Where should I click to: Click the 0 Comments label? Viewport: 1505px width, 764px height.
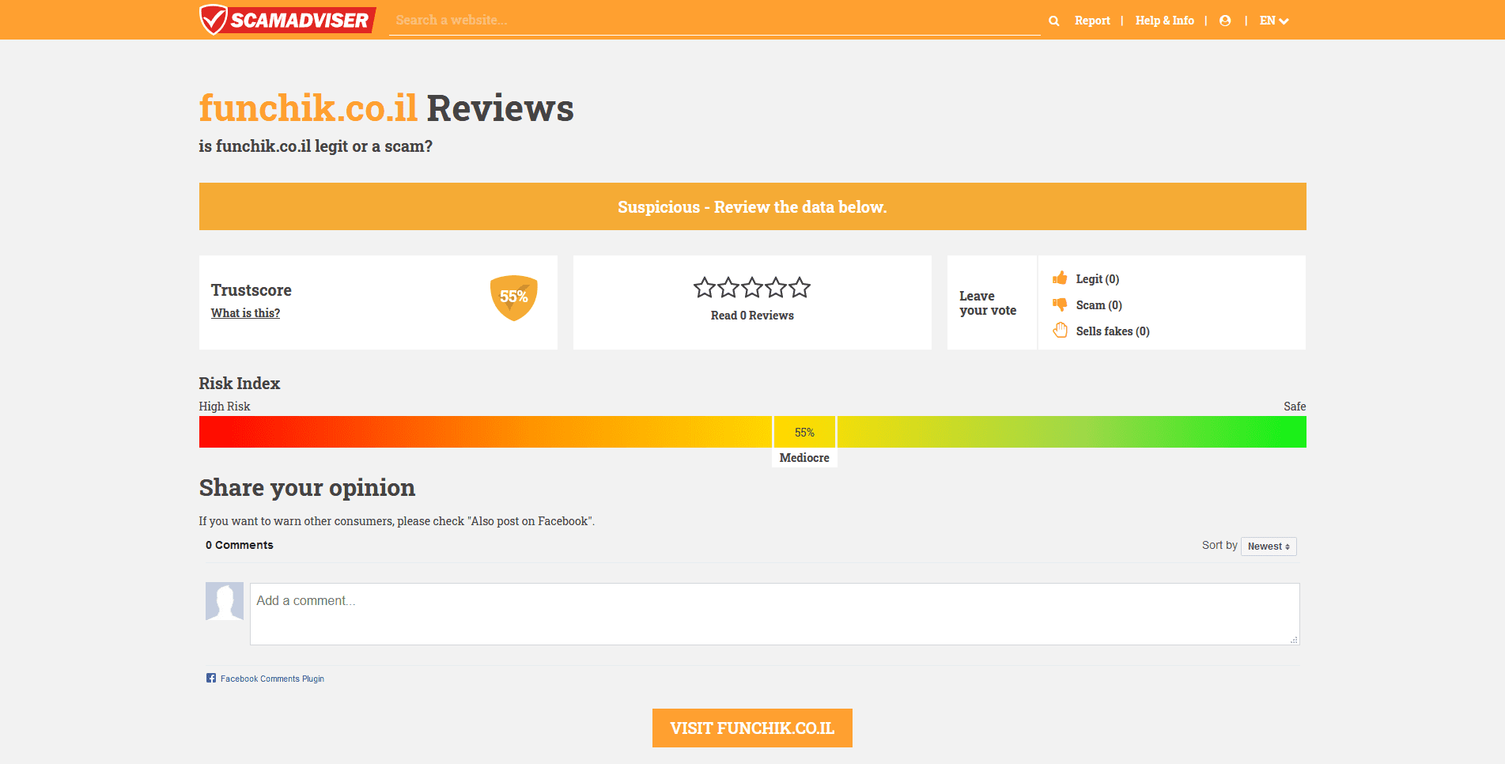pos(240,545)
